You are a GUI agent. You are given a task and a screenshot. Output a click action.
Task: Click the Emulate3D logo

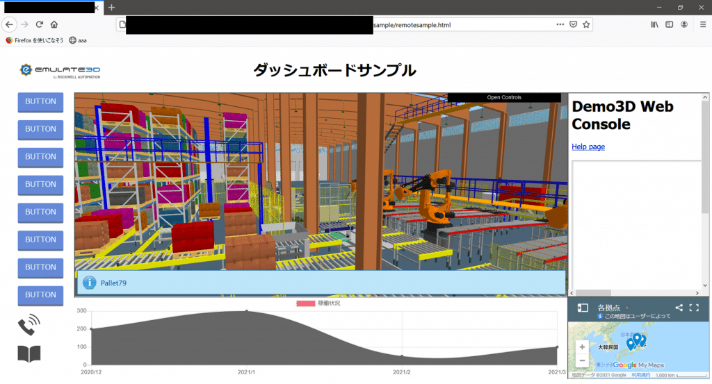click(60, 72)
